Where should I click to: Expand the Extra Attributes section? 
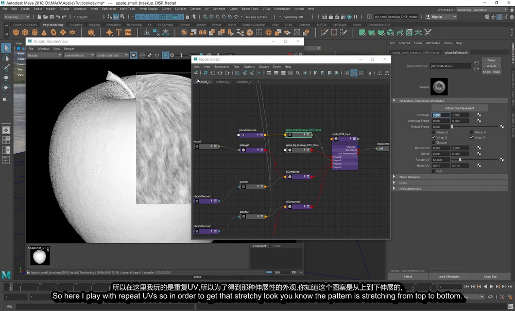(x=450, y=189)
